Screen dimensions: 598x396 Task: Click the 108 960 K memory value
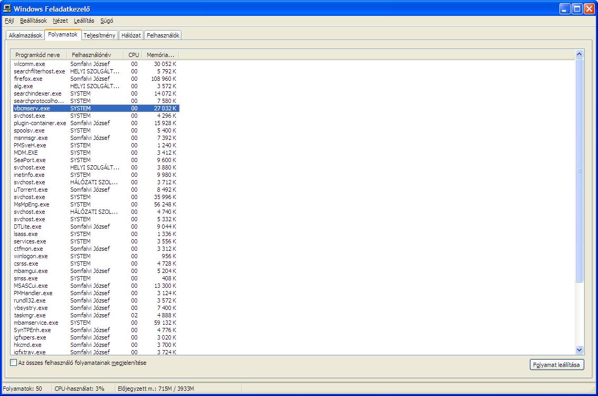tap(164, 79)
